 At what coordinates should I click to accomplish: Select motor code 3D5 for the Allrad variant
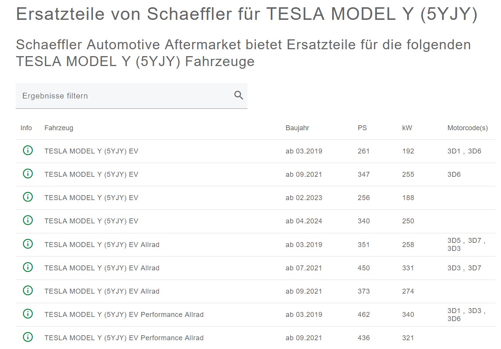click(x=453, y=241)
